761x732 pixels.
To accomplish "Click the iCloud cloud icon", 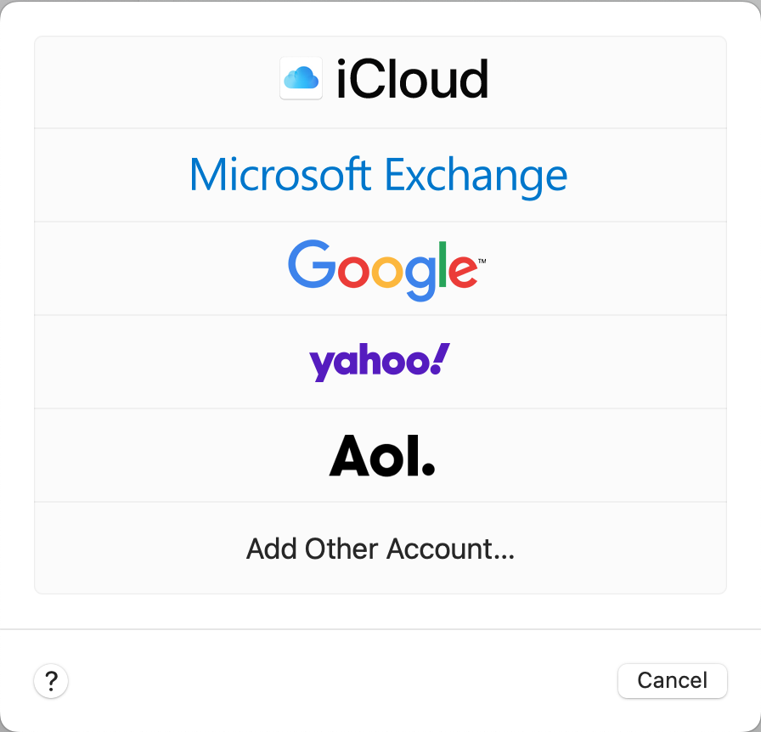I will pos(301,79).
